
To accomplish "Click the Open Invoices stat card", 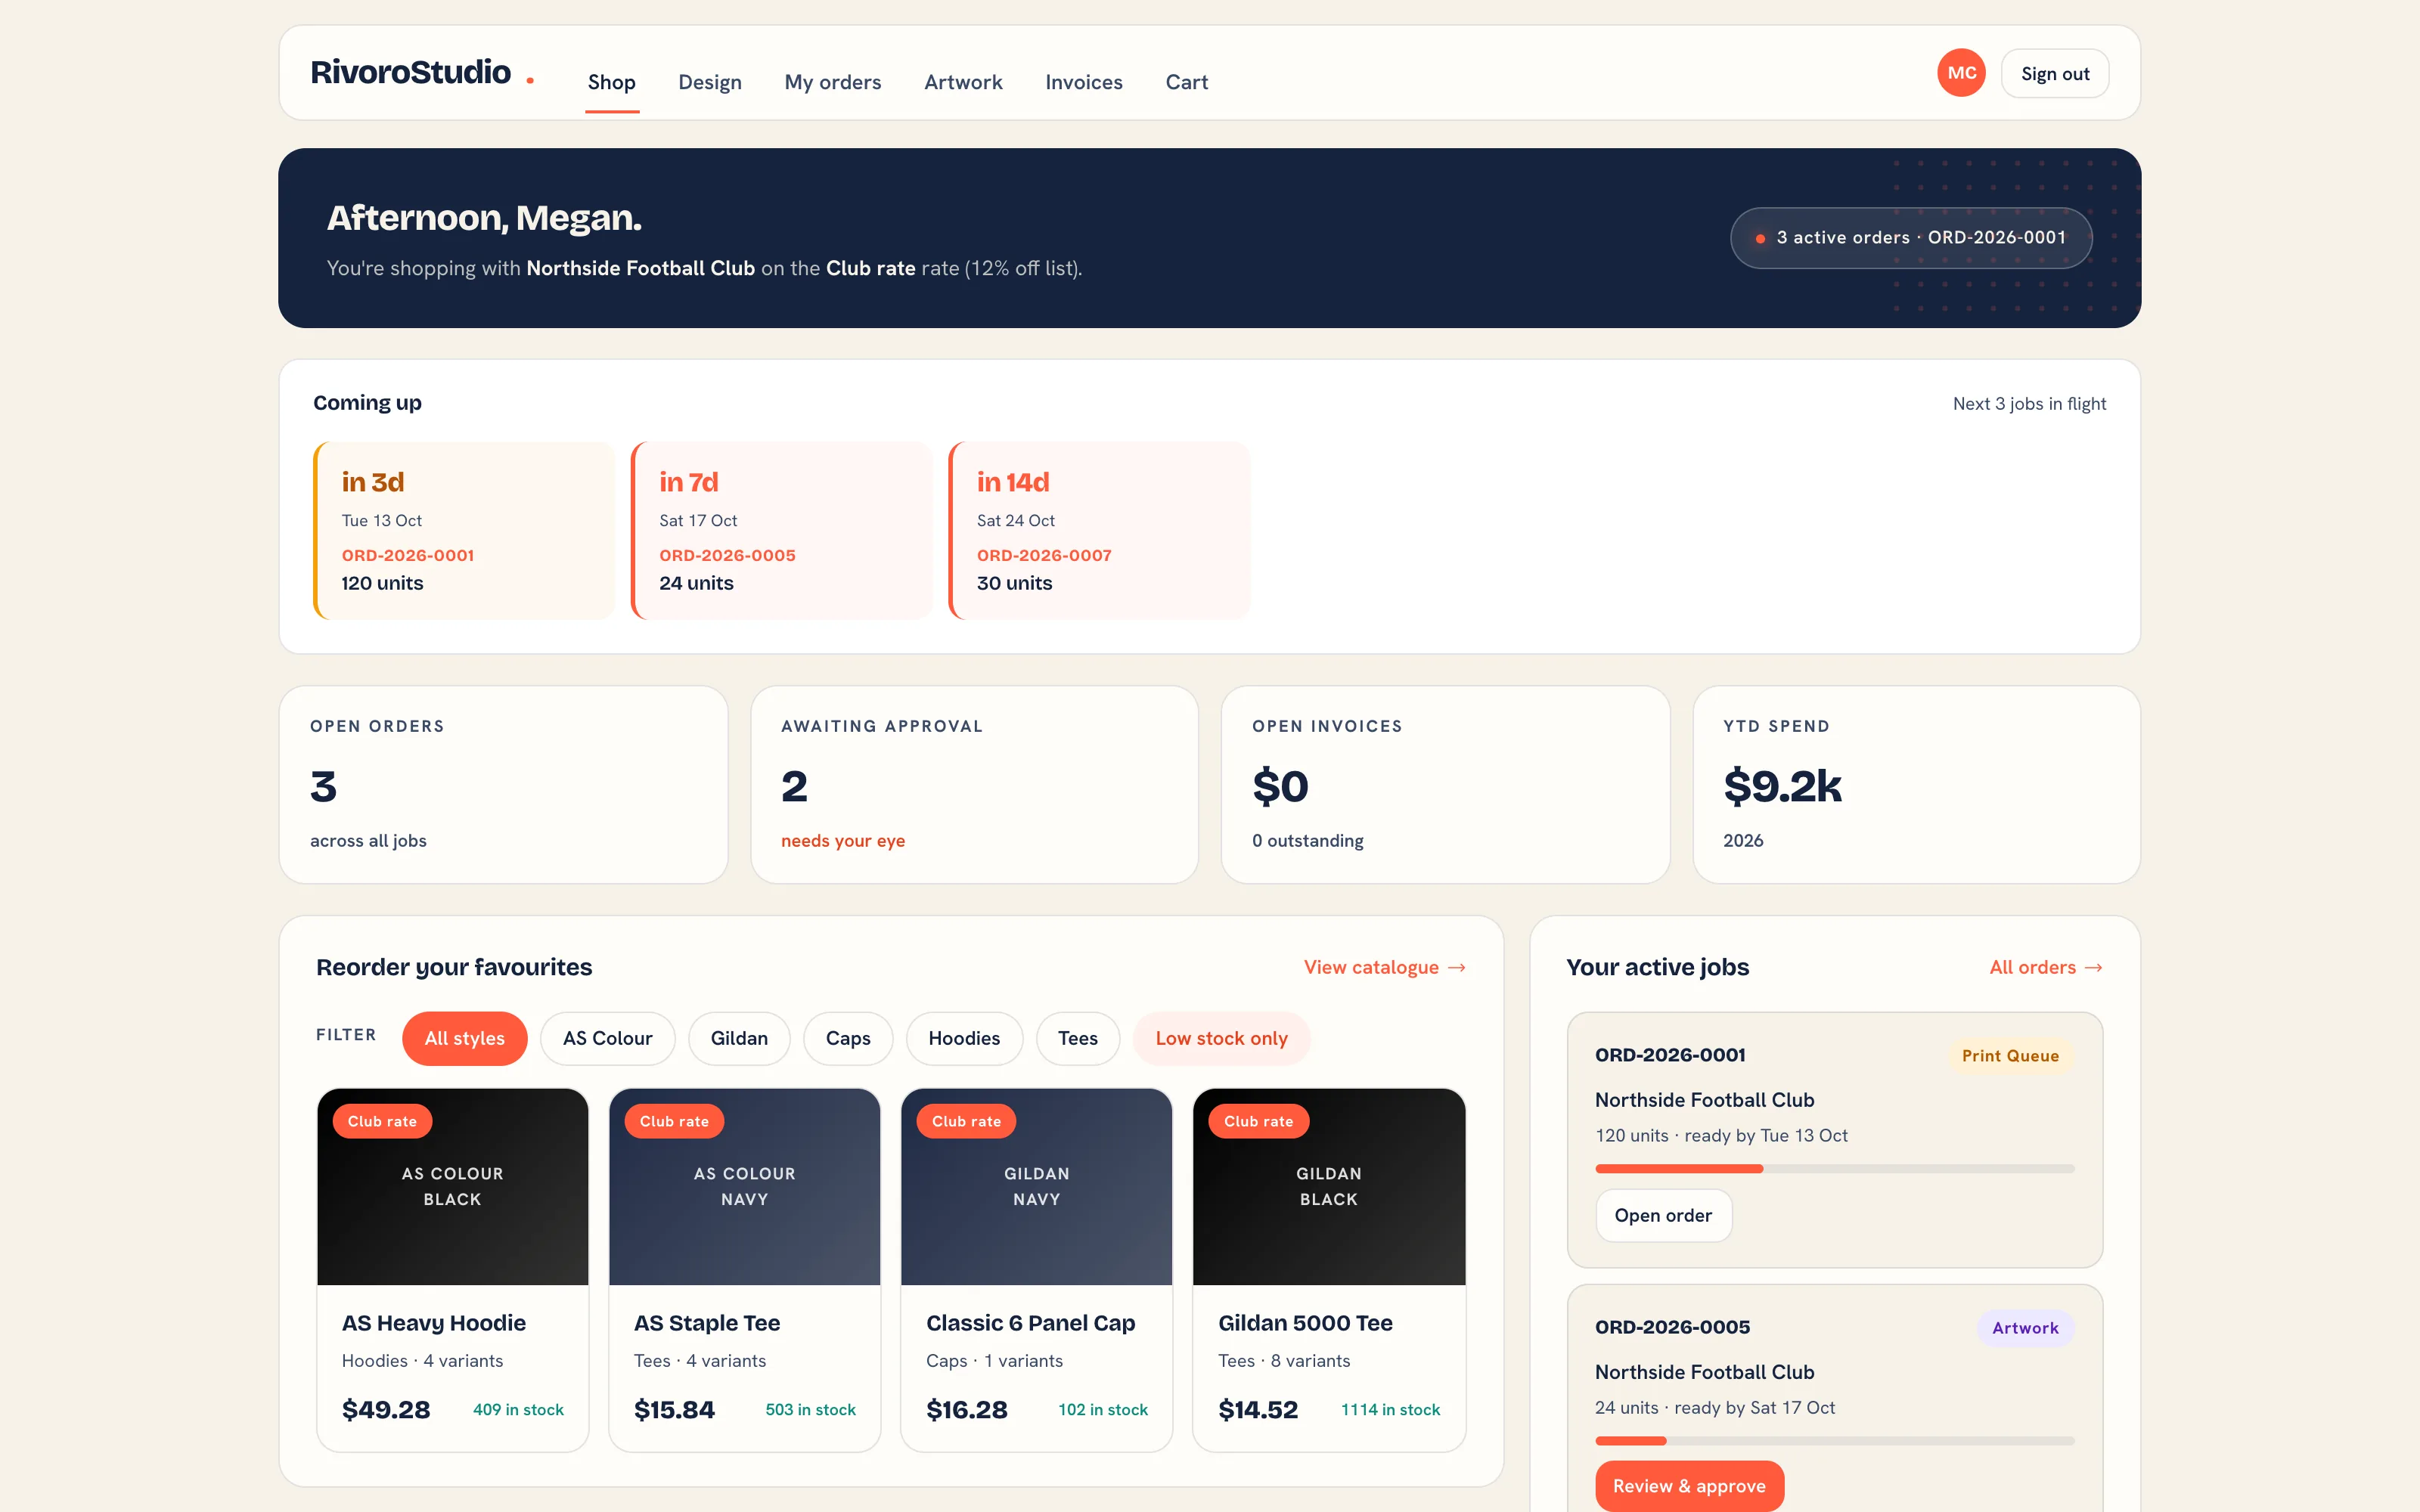I will click(x=1445, y=784).
